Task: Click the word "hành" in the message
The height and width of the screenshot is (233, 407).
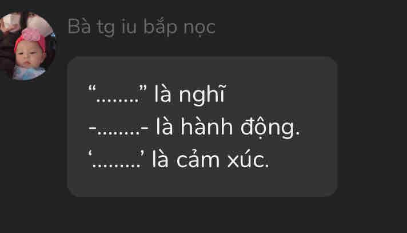Action: pos(206,127)
